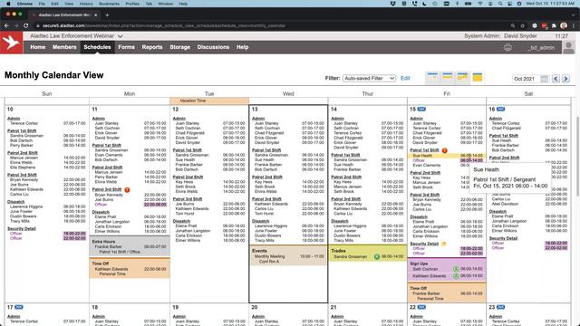Open the user profile avatar icon
Viewport: 580px width, 326px height.
coord(568,47)
